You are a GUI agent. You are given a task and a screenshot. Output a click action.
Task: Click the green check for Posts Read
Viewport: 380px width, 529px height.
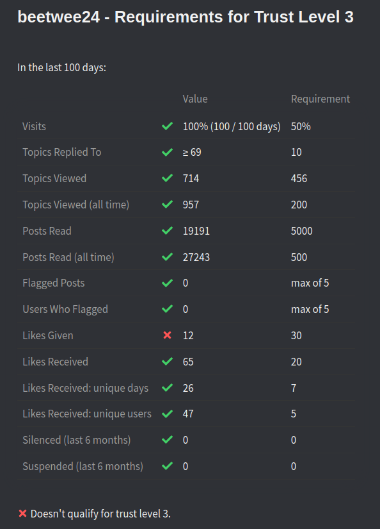tap(167, 231)
